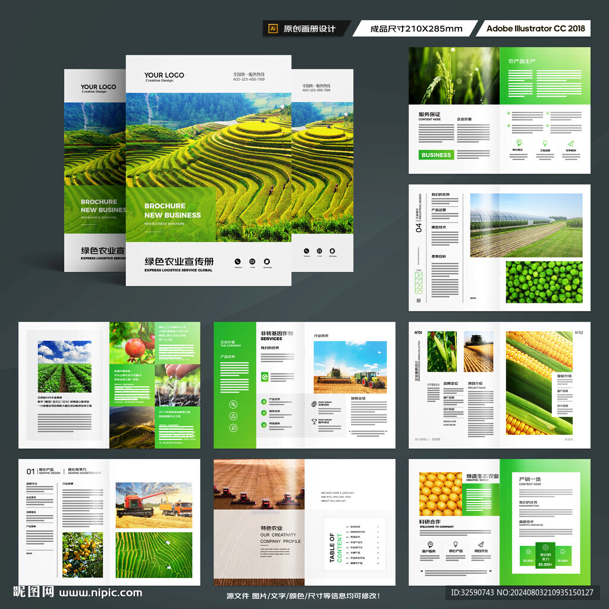Click the coffee cup icon in right 30.000+ box
This screenshot has height=609, width=609.
click(x=563, y=551)
